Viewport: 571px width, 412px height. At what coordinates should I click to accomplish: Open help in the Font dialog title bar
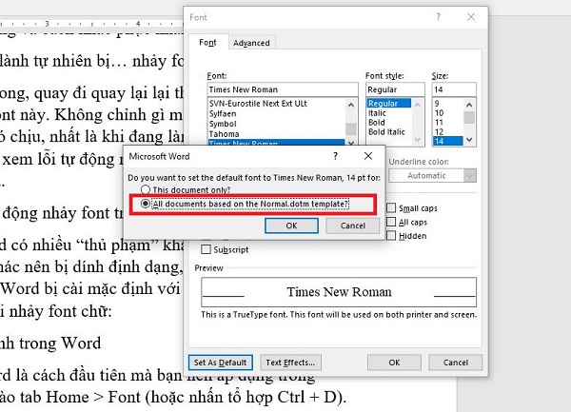click(438, 17)
